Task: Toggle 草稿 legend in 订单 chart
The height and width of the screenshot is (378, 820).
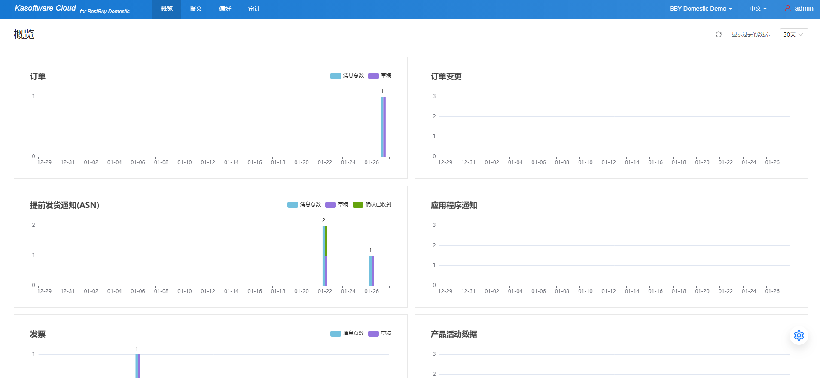Action: click(x=380, y=76)
